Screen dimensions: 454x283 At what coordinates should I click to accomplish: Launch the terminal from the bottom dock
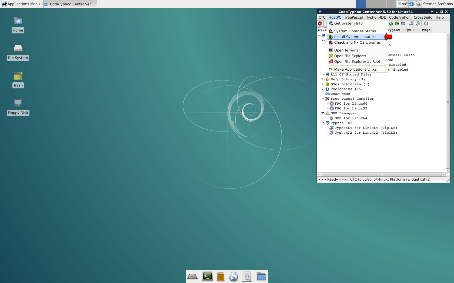208,277
